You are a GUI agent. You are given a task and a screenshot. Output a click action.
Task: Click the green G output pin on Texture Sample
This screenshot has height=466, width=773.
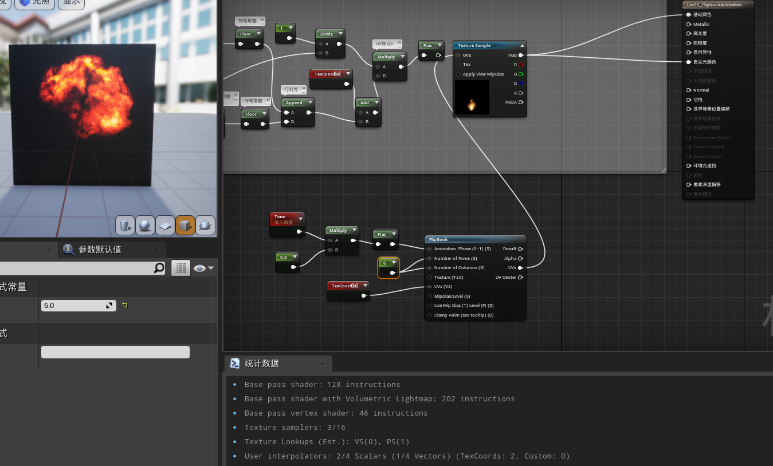tap(521, 74)
